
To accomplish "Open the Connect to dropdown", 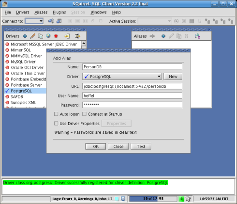I will pyautogui.click(x=34, y=21).
